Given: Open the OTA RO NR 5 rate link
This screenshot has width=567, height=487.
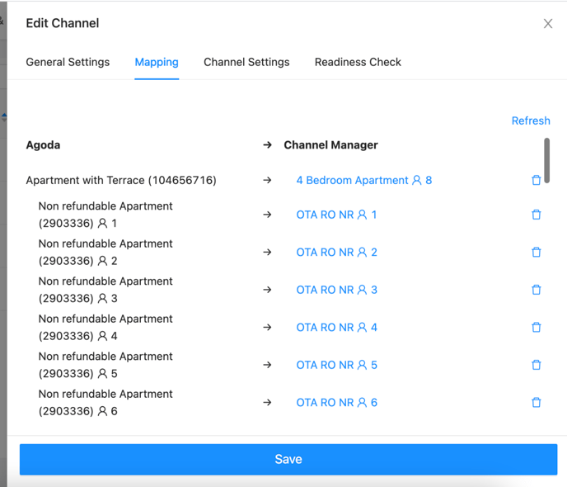Looking at the screenshot, I should point(336,365).
